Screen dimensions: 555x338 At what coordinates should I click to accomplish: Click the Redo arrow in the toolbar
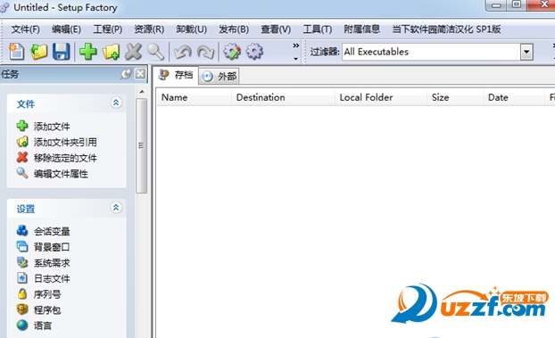pyautogui.click(x=205, y=52)
